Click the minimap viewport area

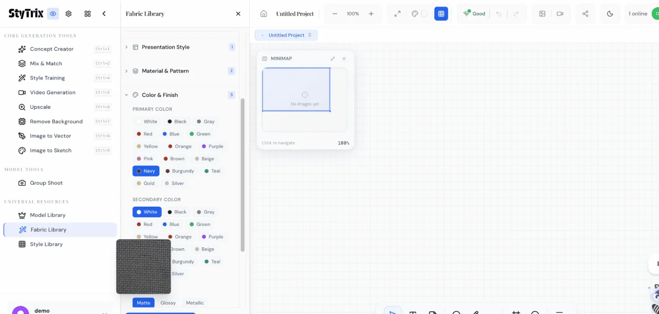click(296, 89)
